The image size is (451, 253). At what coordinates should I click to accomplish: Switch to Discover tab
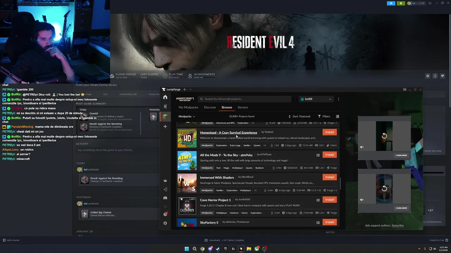coord(210,107)
